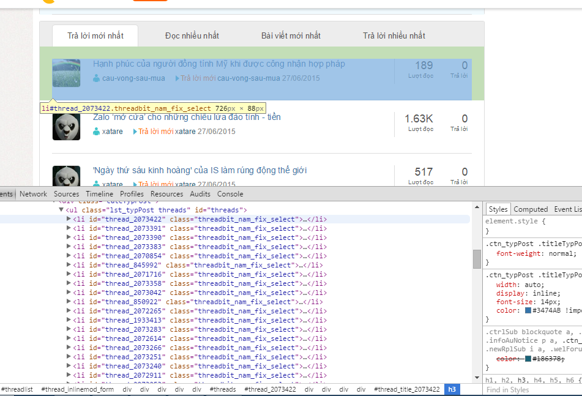Viewport: 582px width, 396px height.
Task: Open the Computed styles tab
Action: [x=531, y=209]
